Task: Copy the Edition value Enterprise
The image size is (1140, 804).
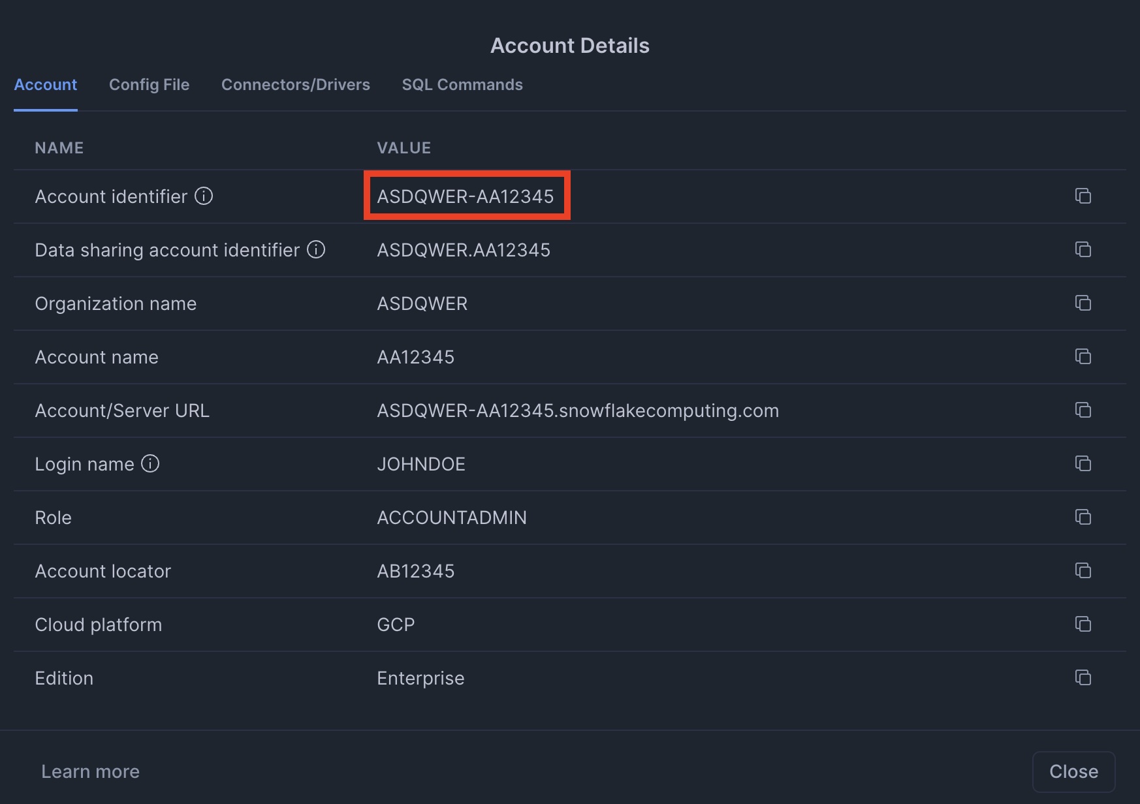Action: tap(1083, 678)
